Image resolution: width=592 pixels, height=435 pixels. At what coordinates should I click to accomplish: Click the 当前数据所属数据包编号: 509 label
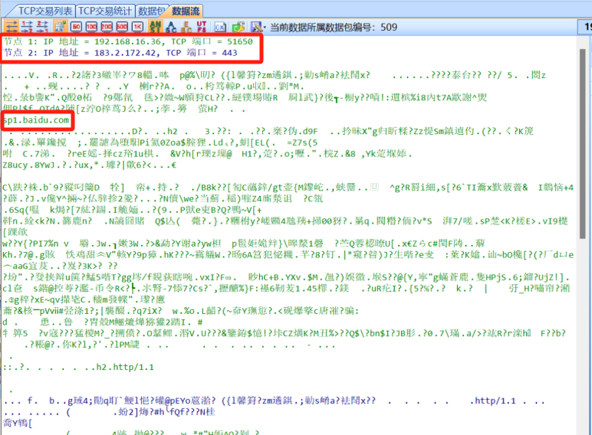tap(333, 27)
